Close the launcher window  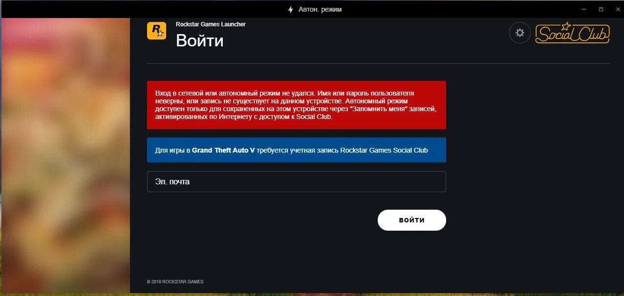coord(617,9)
